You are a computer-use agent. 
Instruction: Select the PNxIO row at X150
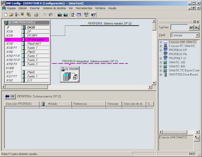(x=27, y=52)
